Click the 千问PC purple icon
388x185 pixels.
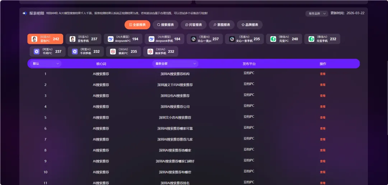tap(37, 52)
